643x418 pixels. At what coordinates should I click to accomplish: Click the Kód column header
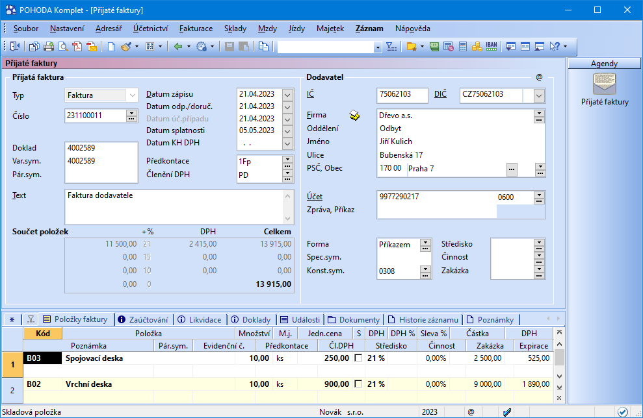click(x=43, y=334)
